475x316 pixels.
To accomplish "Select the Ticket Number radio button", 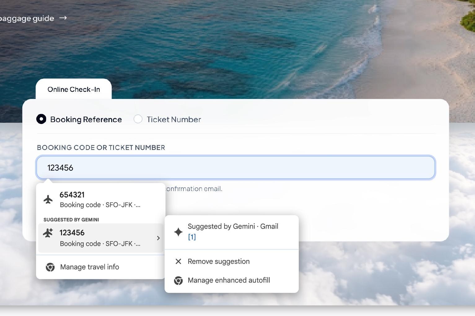I will coord(138,119).
